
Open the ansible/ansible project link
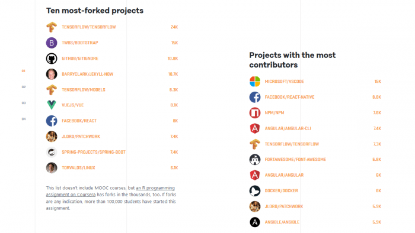282,222
